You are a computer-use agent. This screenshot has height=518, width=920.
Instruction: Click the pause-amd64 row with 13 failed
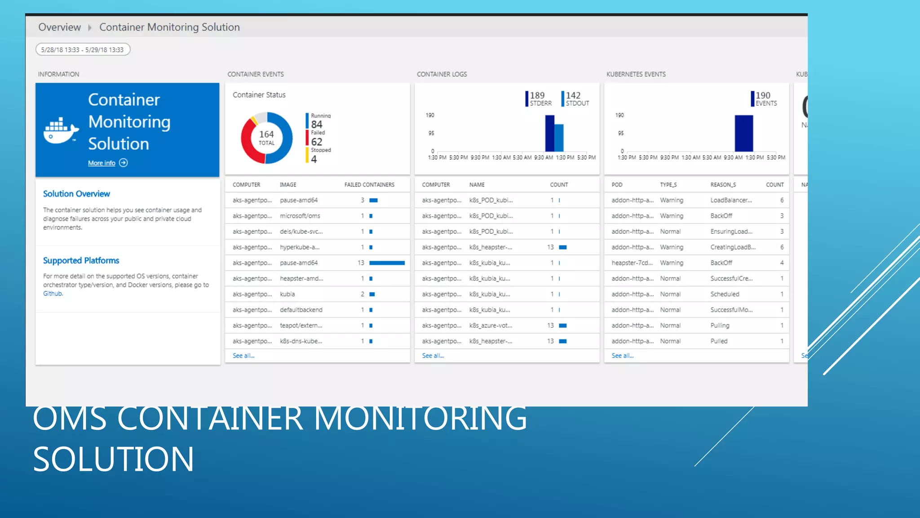(x=317, y=263)
